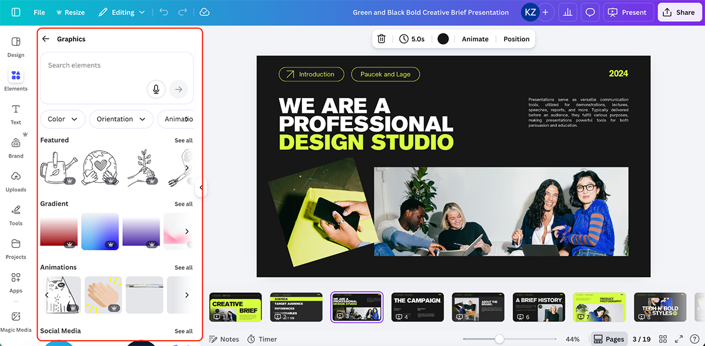705x346 pixels.
Task: Go back with the Graphics panel arrow
Action: (x=45, y=39)
